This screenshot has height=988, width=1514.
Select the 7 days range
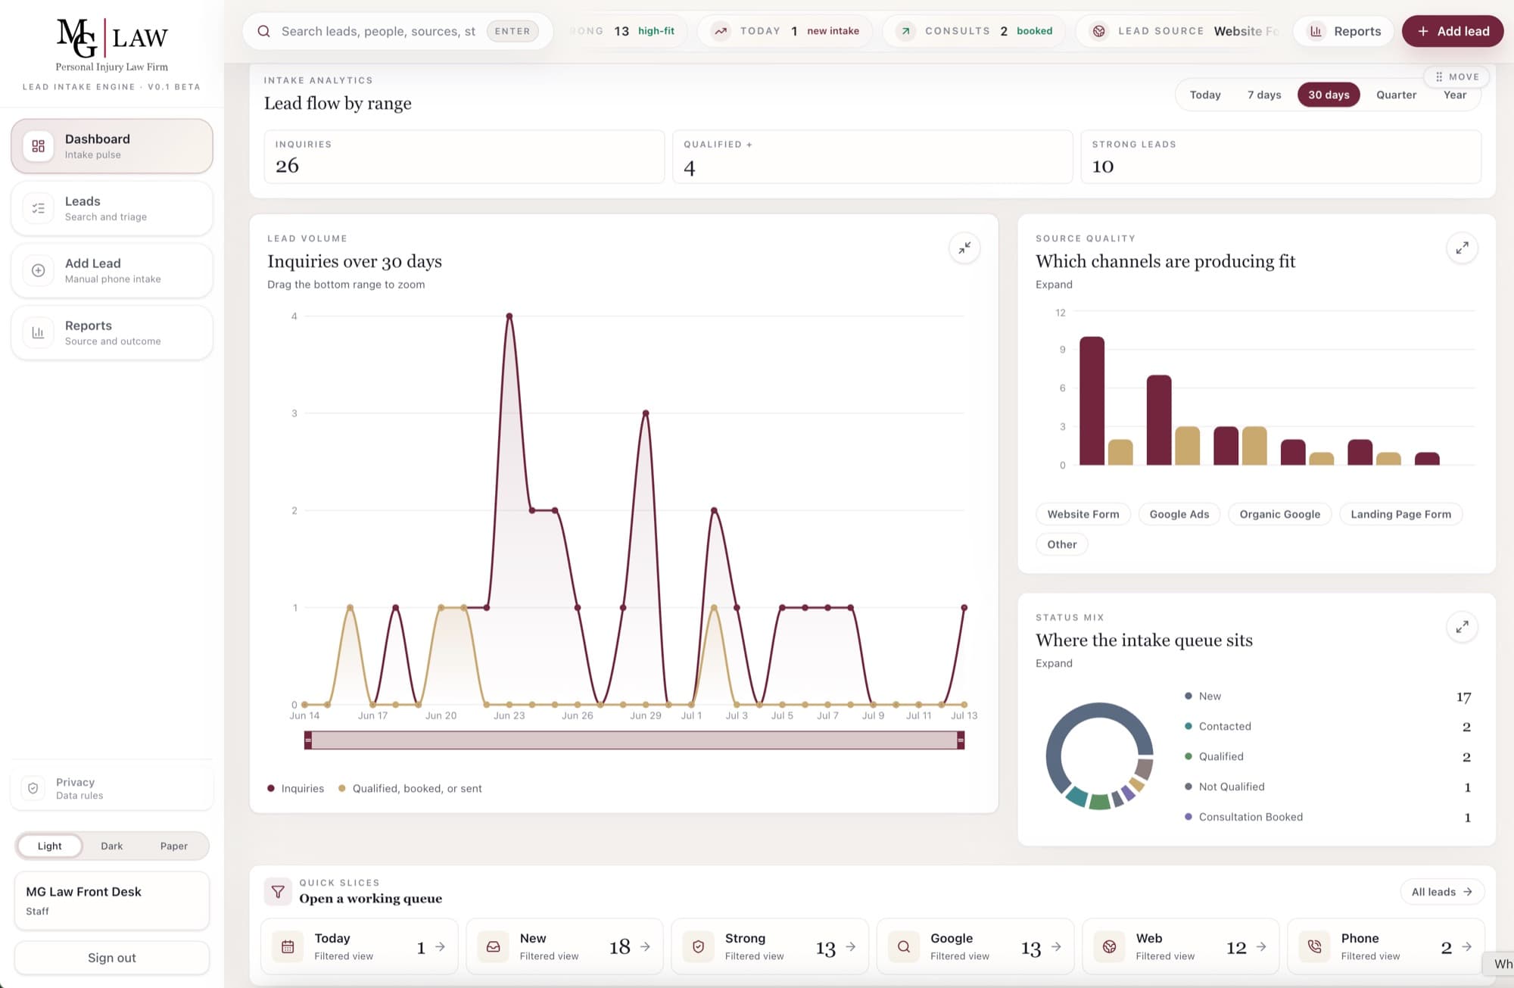[x=1264, y=95]
